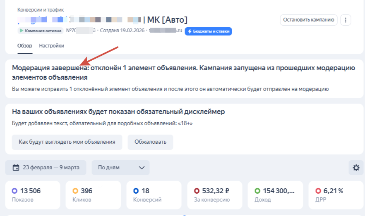This screenshot has width=365, height=216.
Task: Click the calendar icon in date range picker
Action: click(x=16, y=168)
